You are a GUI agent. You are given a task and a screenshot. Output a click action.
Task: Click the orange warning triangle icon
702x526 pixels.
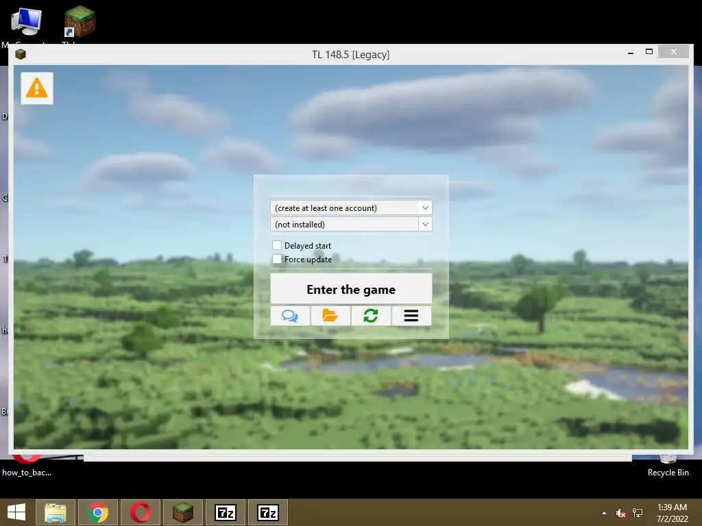37,88
